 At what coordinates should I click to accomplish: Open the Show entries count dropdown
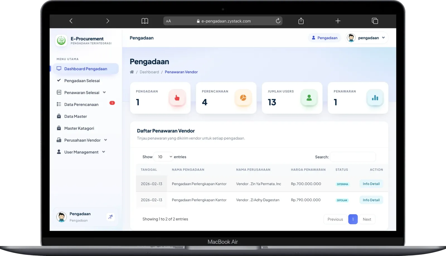[x=164, y=157]
